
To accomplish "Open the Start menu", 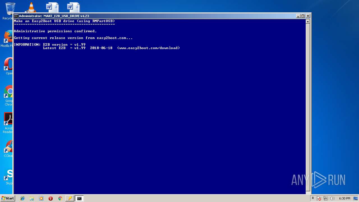I will [8, 198].
